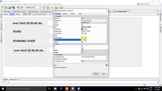Switch to the Code tab in dialog
Screen dimensions: 162x91
point(80,14)
